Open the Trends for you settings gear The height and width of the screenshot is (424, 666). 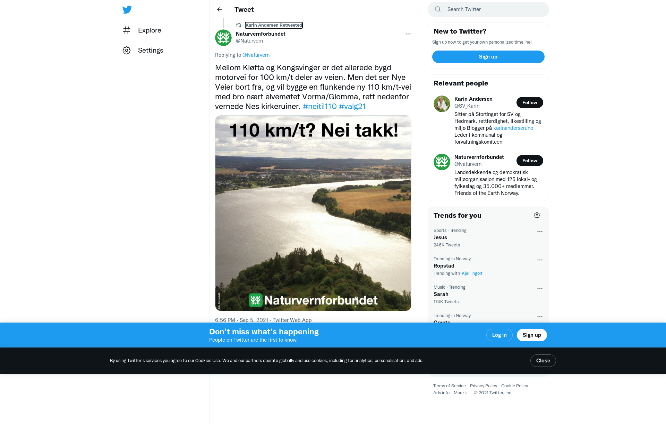pyautogui.click(x=537, y=215)
